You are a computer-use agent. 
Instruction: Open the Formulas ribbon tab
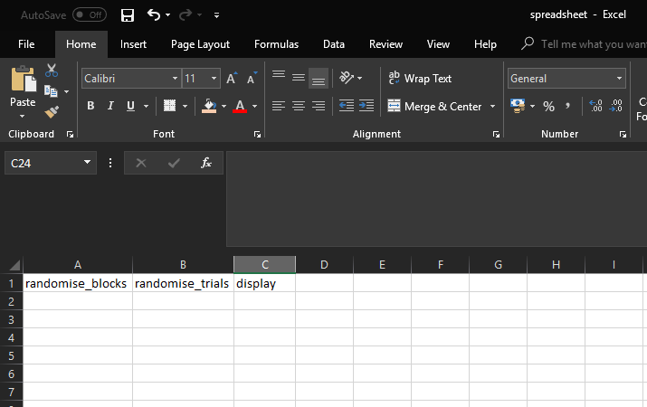pos(276,44)
